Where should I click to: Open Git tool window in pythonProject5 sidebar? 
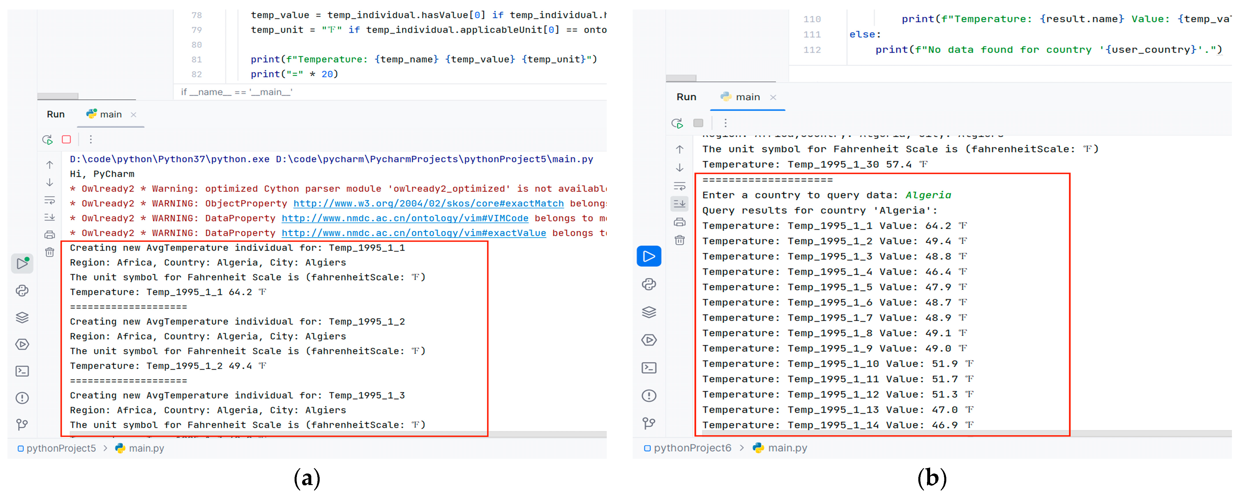pyautogui.click(x=22, y=424)
